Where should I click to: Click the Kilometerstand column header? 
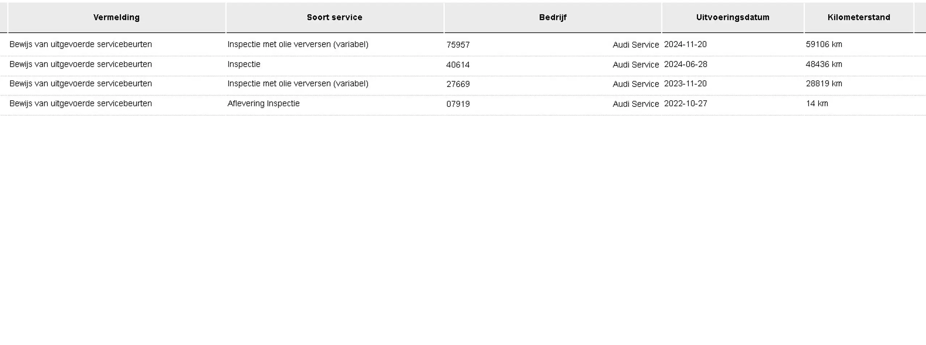(859, 17)
